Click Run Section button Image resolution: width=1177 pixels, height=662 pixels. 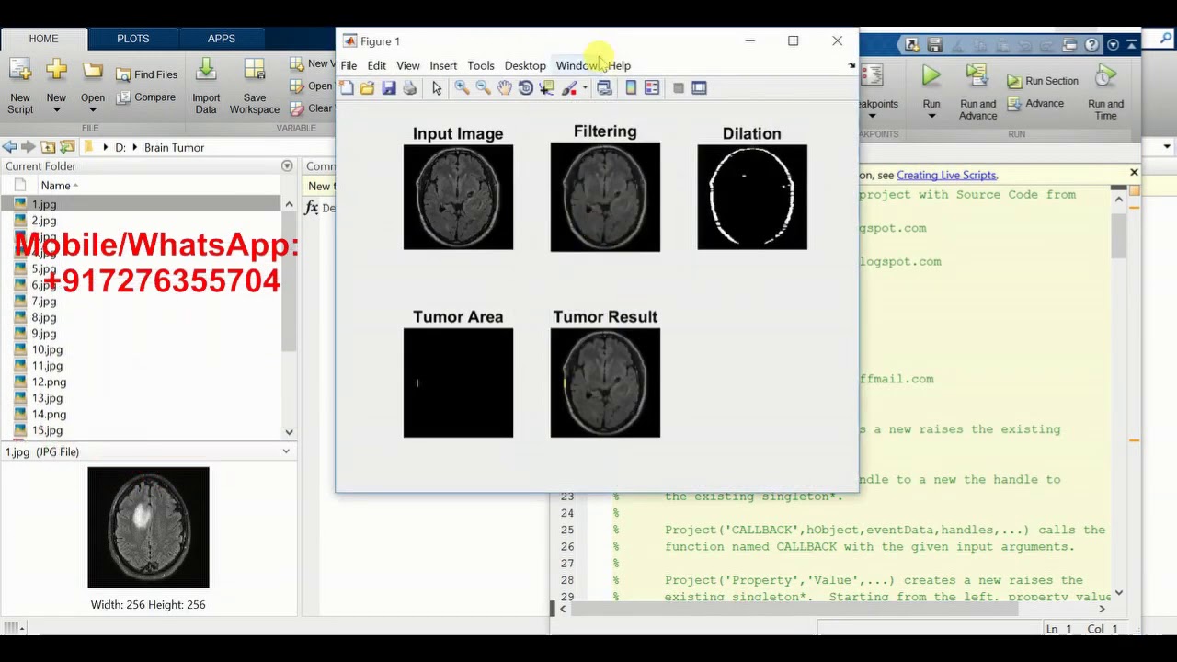tap(1042, 81)
